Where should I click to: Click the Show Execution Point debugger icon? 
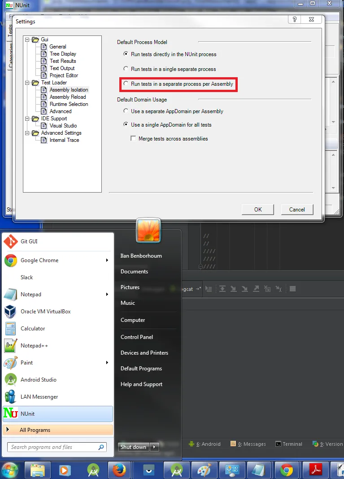[209, 289]
